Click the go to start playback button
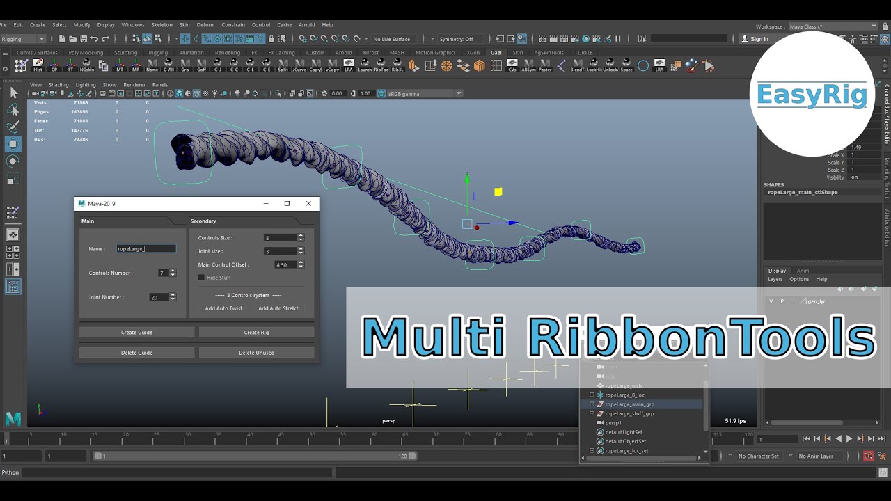Image resolution: width=891 pixels, height=501 pixels. click(x=806, y=439)
